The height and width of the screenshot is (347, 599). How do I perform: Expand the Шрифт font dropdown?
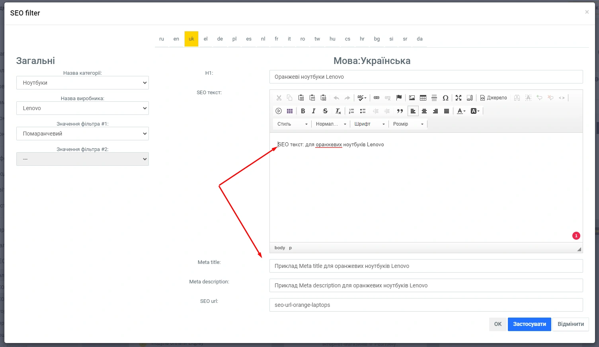(x=369, y=124)
